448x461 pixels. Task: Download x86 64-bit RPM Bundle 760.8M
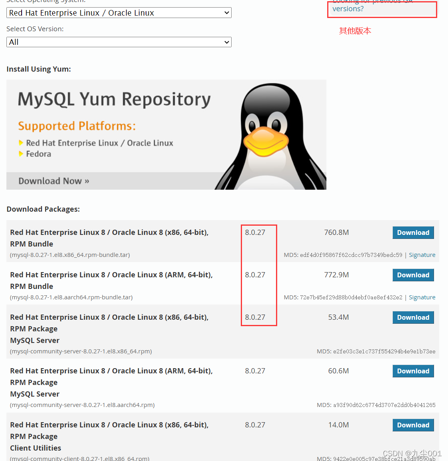click(413, 233)
